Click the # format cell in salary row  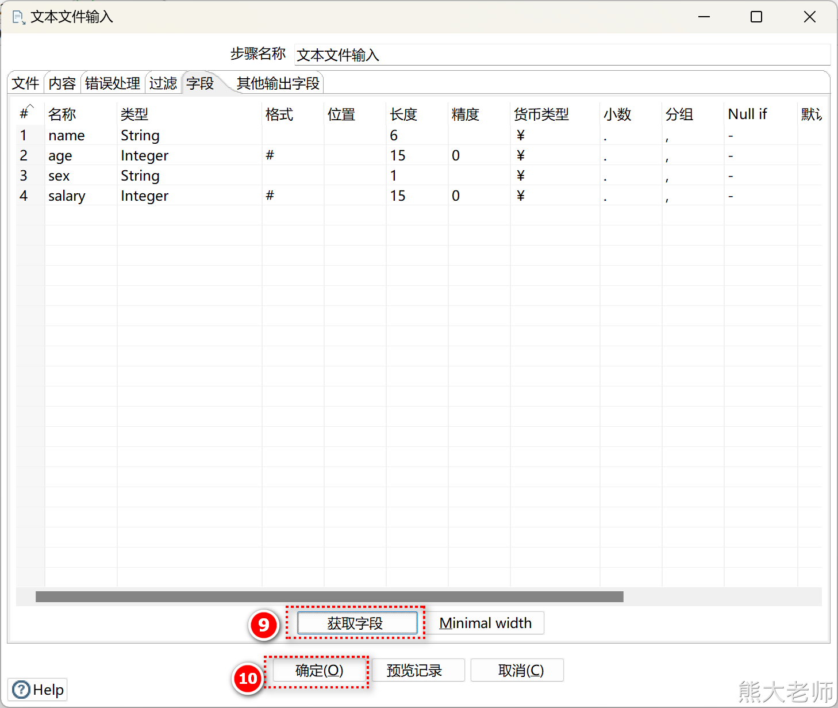pyautogui.click(x=293, y=196)
